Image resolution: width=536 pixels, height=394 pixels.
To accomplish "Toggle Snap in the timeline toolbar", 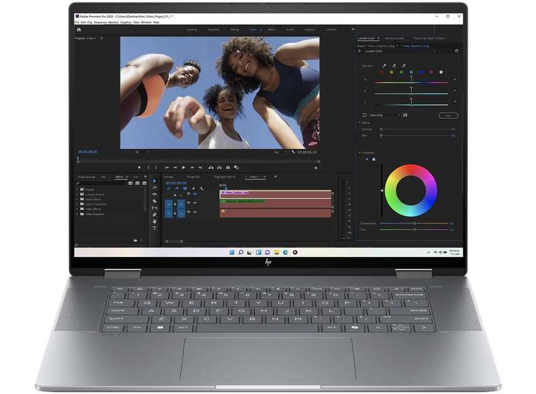I will point(176,188).
